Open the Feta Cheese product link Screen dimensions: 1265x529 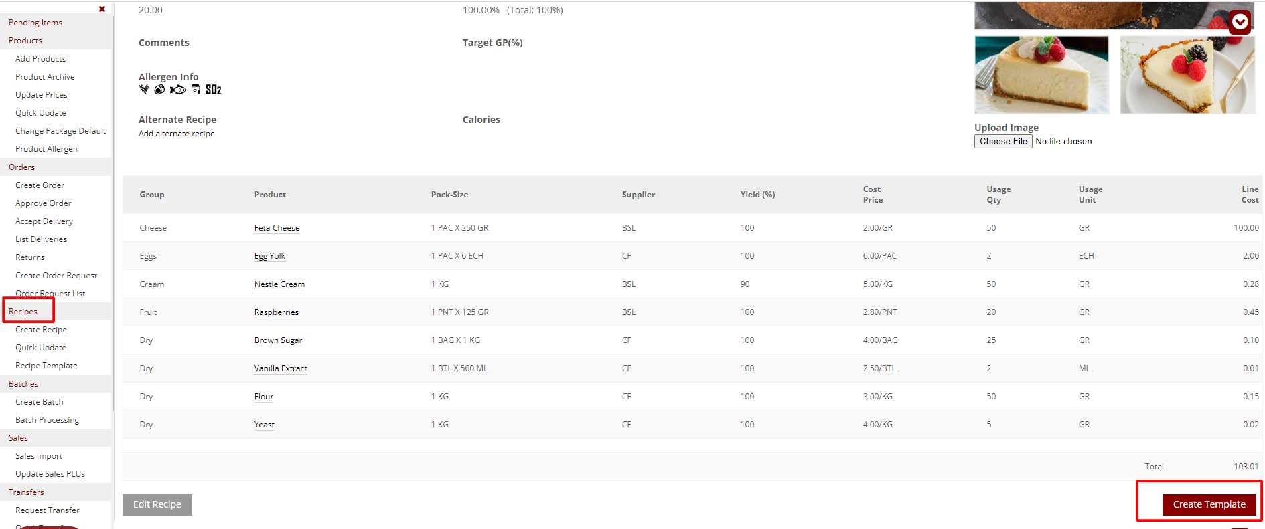point(277,228)
